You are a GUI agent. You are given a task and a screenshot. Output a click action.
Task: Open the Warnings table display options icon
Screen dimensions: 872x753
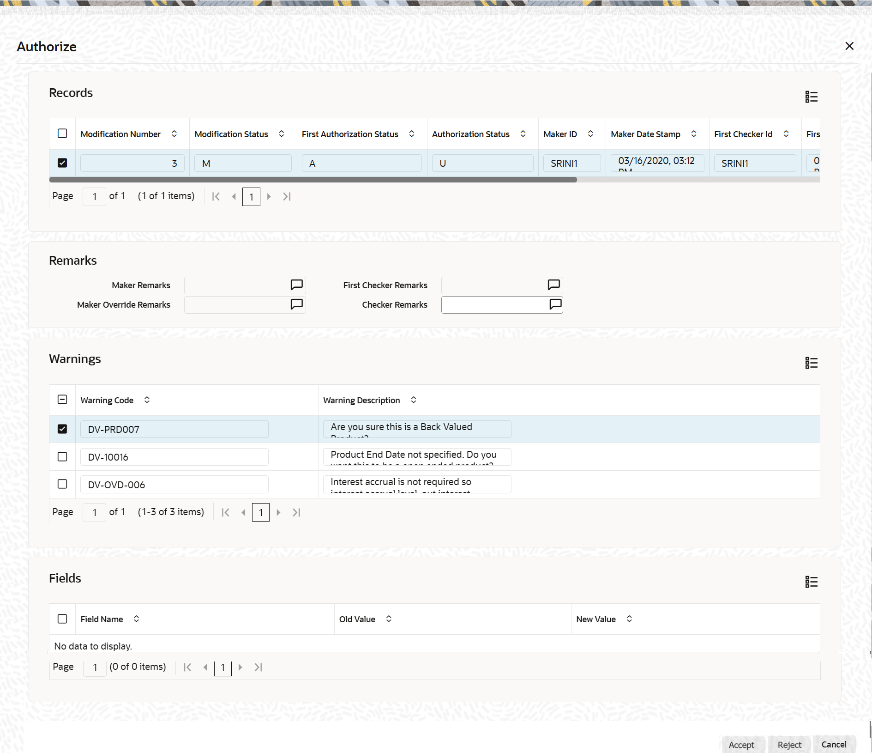click(x=812, y=363)
